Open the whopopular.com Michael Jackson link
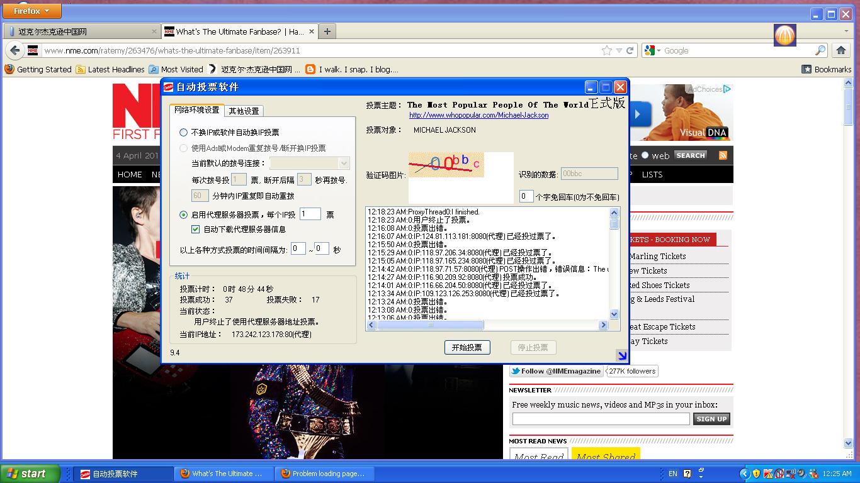The width and height of the screenshot is (860, 483). [x=478, y=116]
